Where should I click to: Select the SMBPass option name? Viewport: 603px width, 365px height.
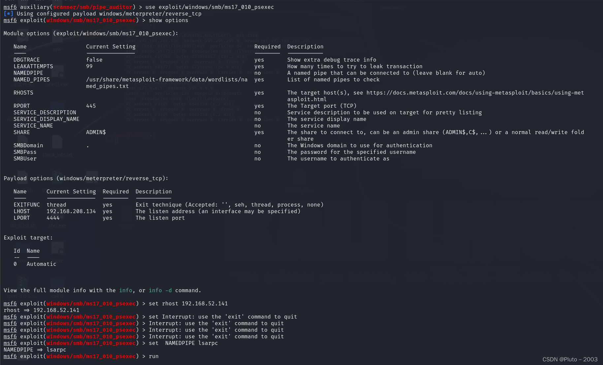25,152
